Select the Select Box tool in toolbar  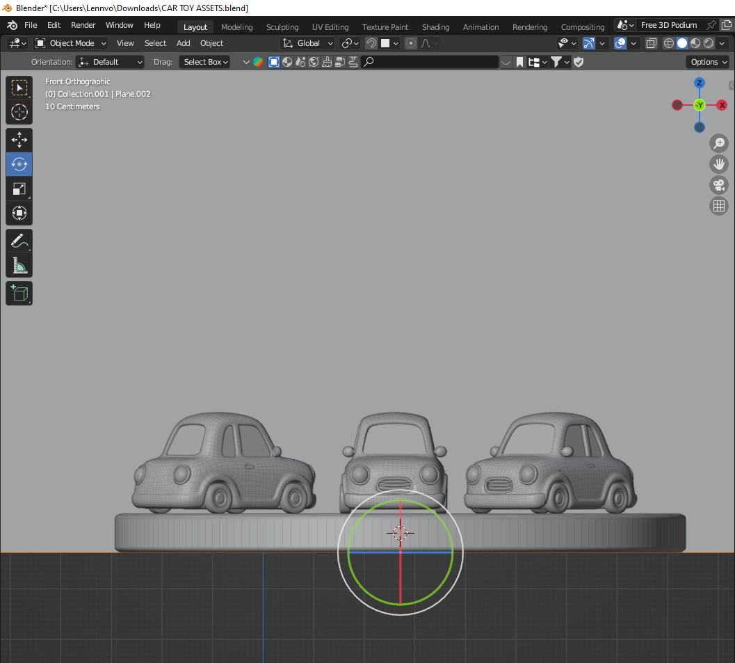tap(19, 88)
